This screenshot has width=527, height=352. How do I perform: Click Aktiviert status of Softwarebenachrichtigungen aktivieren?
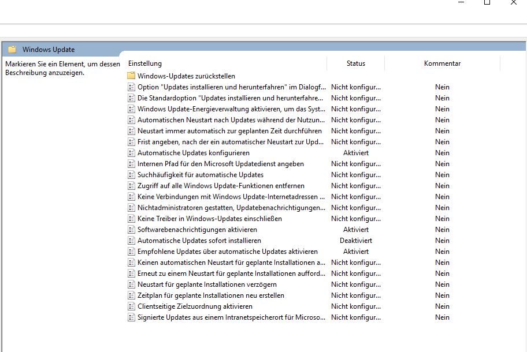click(x=355, y=230)
